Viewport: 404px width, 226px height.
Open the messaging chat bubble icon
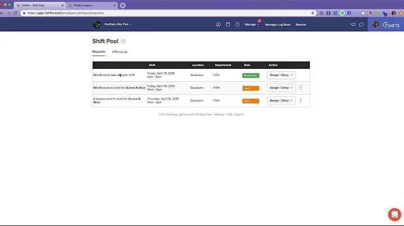(361, 25)
